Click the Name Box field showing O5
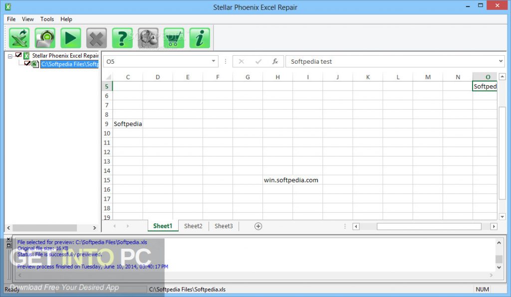Screen dimensions: 511x297 tap(161, 61)
